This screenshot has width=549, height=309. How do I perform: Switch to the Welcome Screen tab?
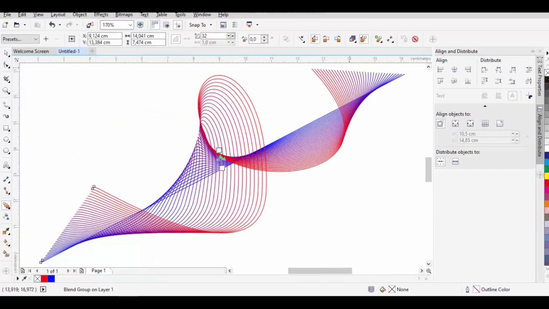coord(31,51)
